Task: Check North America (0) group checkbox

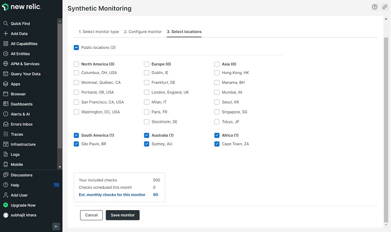Action: (76, 64)
